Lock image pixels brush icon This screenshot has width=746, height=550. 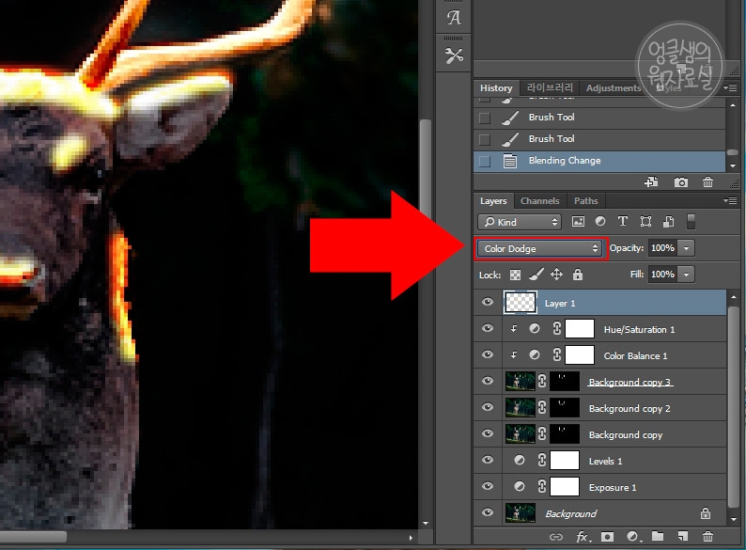pyautogui.click(x=536, y=275)
